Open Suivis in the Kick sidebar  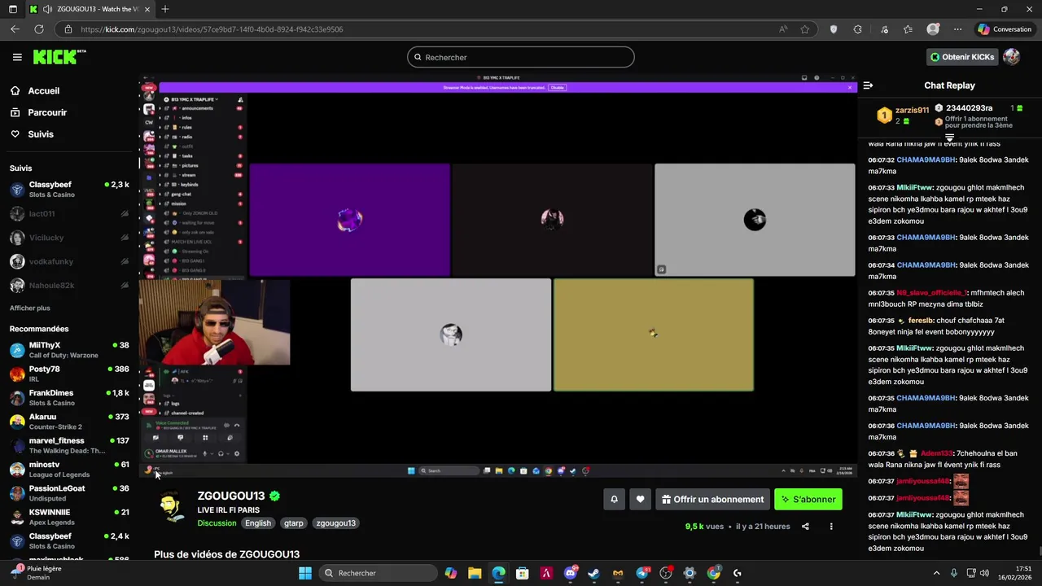41,134
